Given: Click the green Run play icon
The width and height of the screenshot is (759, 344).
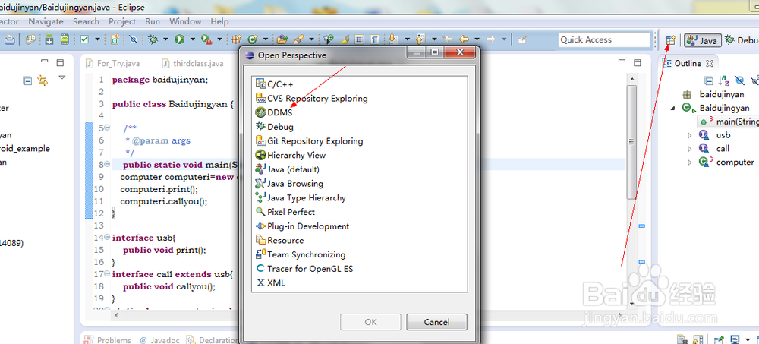Looking at the screenshot, I should [180, 39].
